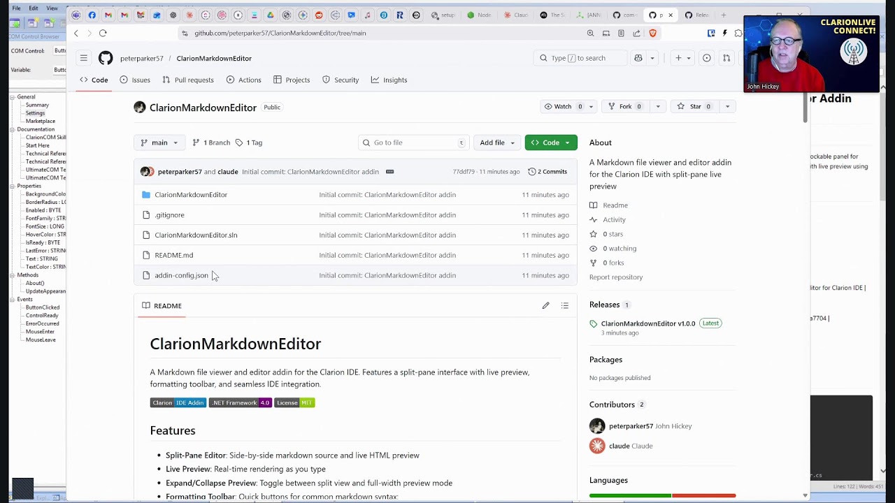Screen dimensions: 895x503
Task: Open the 1 Tag link
Action: pos(249,143)
